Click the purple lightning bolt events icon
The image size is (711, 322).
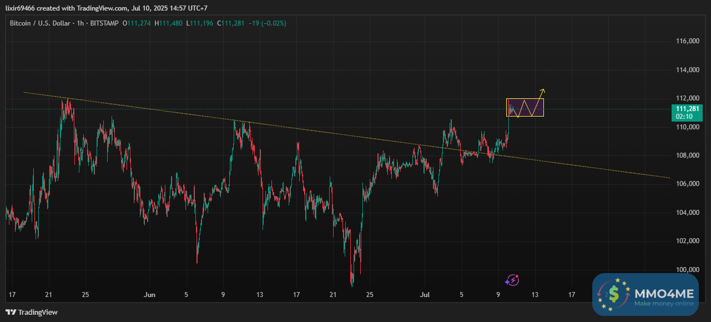click(513, 280)
